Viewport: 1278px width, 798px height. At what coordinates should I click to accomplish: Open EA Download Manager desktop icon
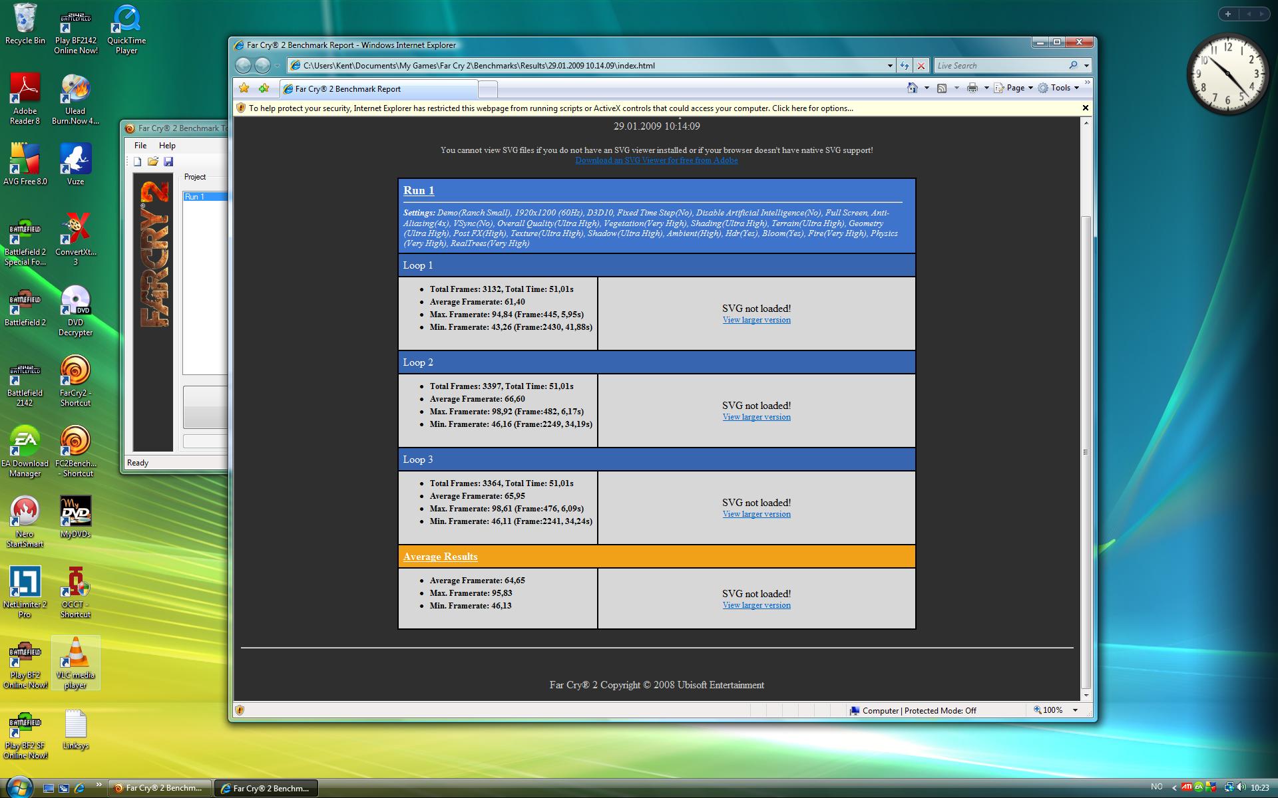tap(25, 452)
